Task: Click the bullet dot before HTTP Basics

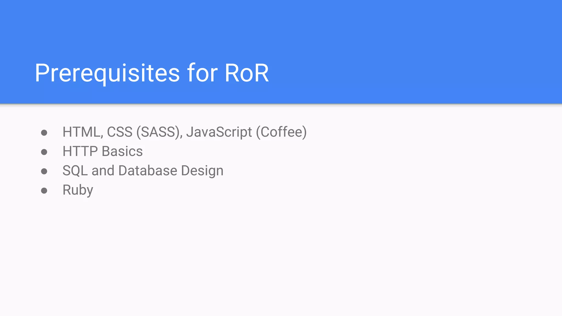Action: (44, 152)
